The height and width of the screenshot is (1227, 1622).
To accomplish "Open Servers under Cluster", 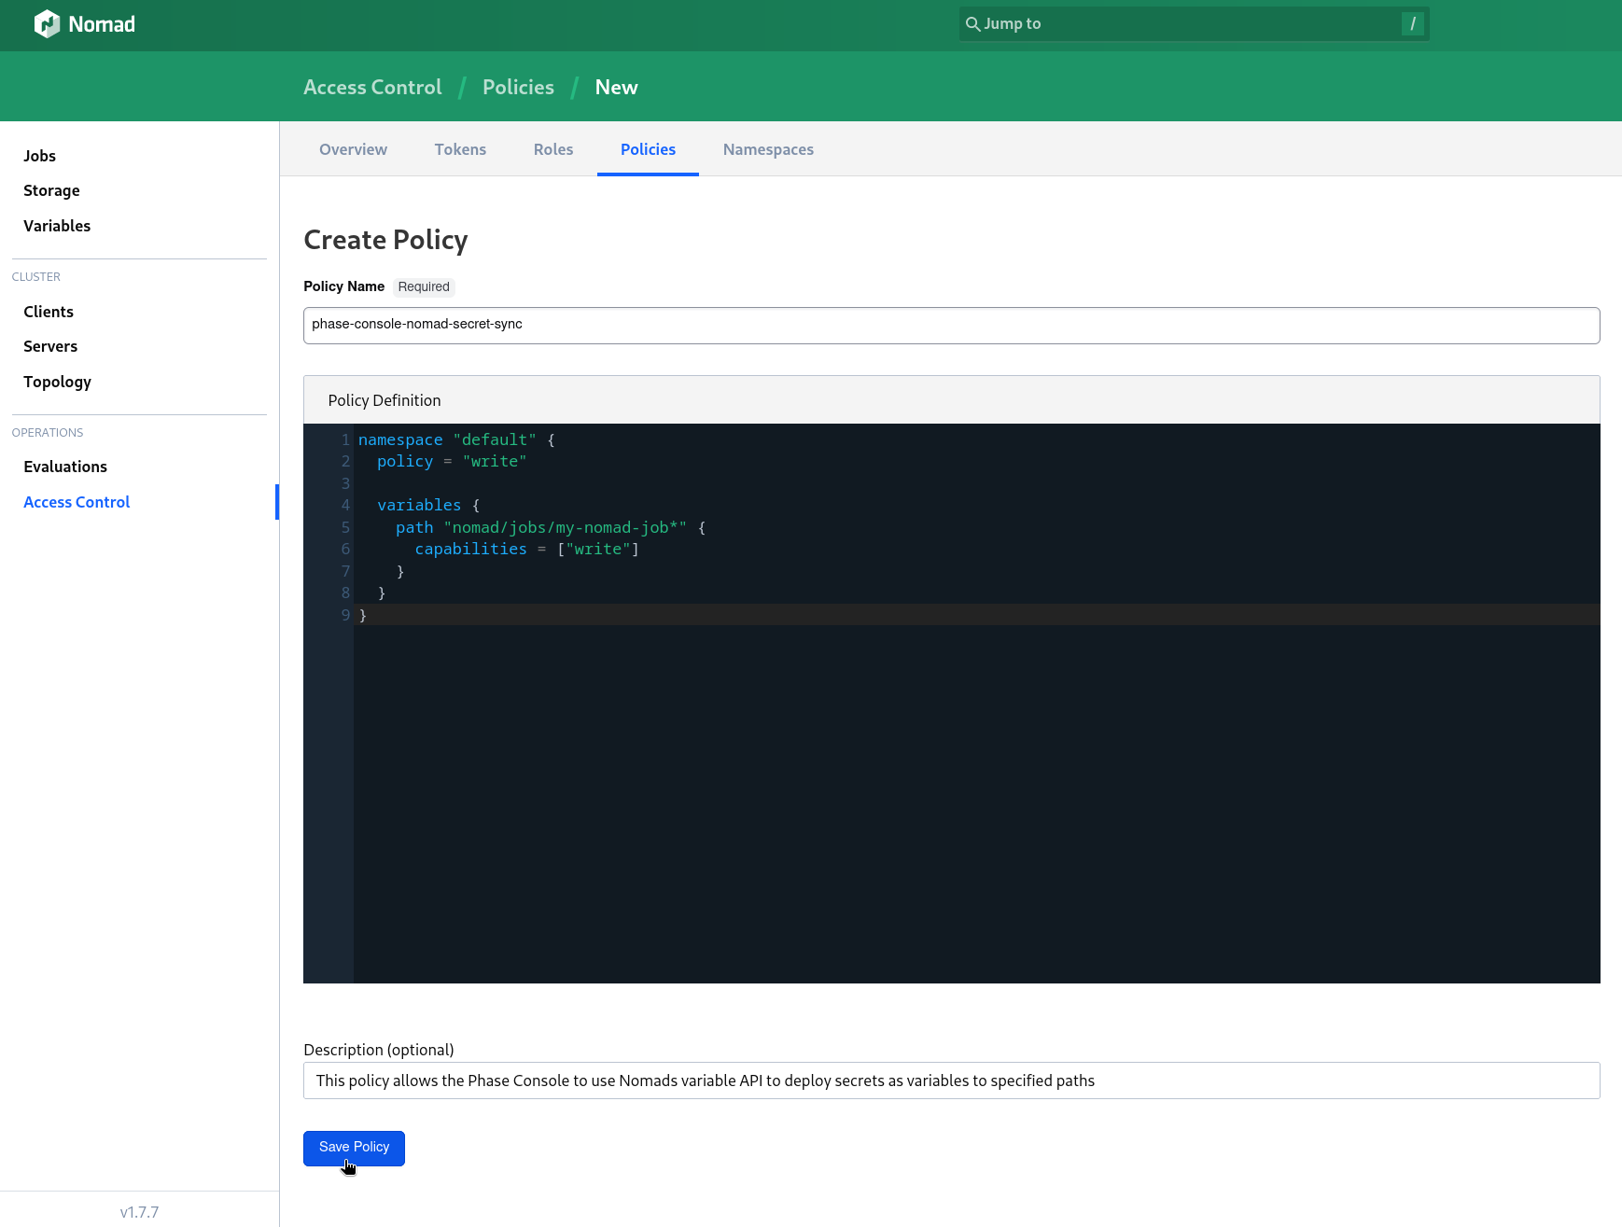I will (x=49, y=345).
